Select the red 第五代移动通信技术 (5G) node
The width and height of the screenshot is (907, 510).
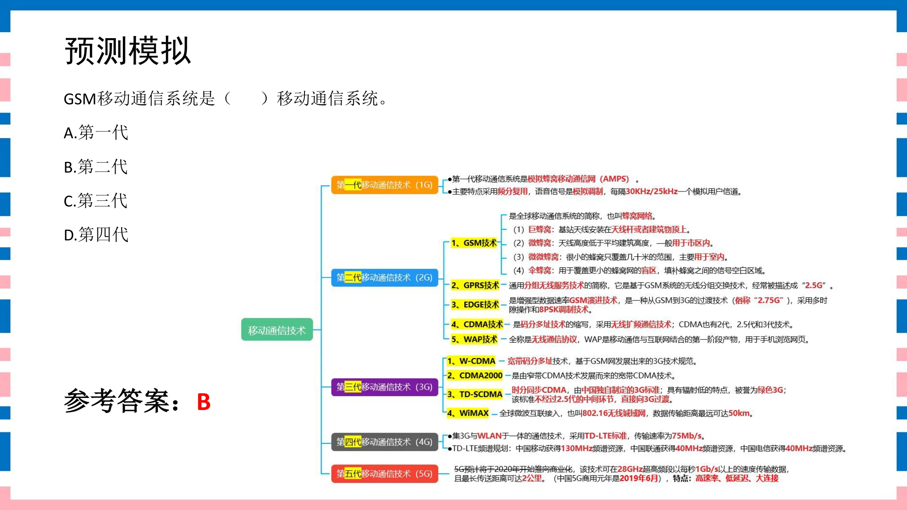pos(384,474)
